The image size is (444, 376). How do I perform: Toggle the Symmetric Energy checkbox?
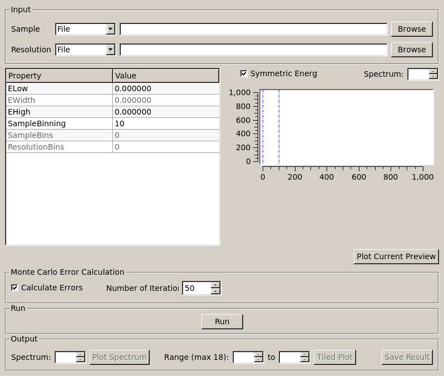tap(244, 73)
